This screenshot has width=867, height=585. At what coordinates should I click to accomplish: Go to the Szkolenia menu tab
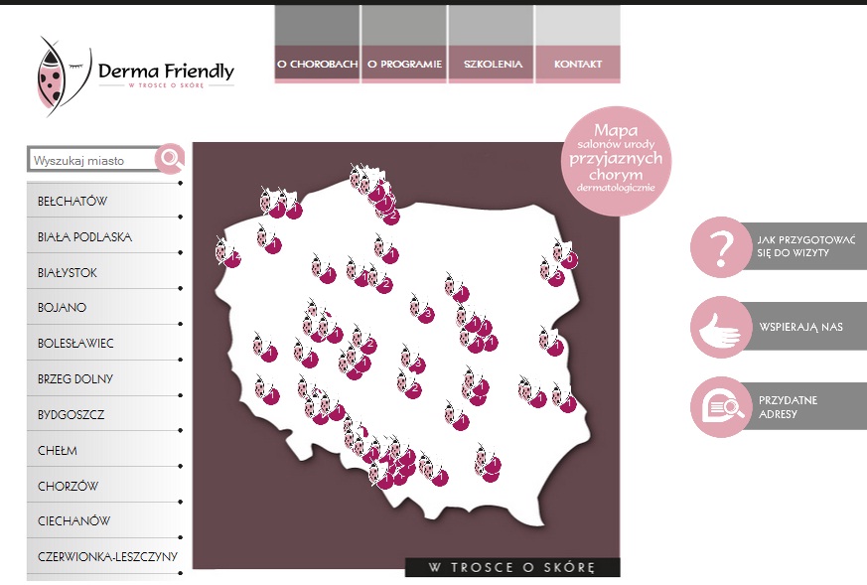coord(492,65)
